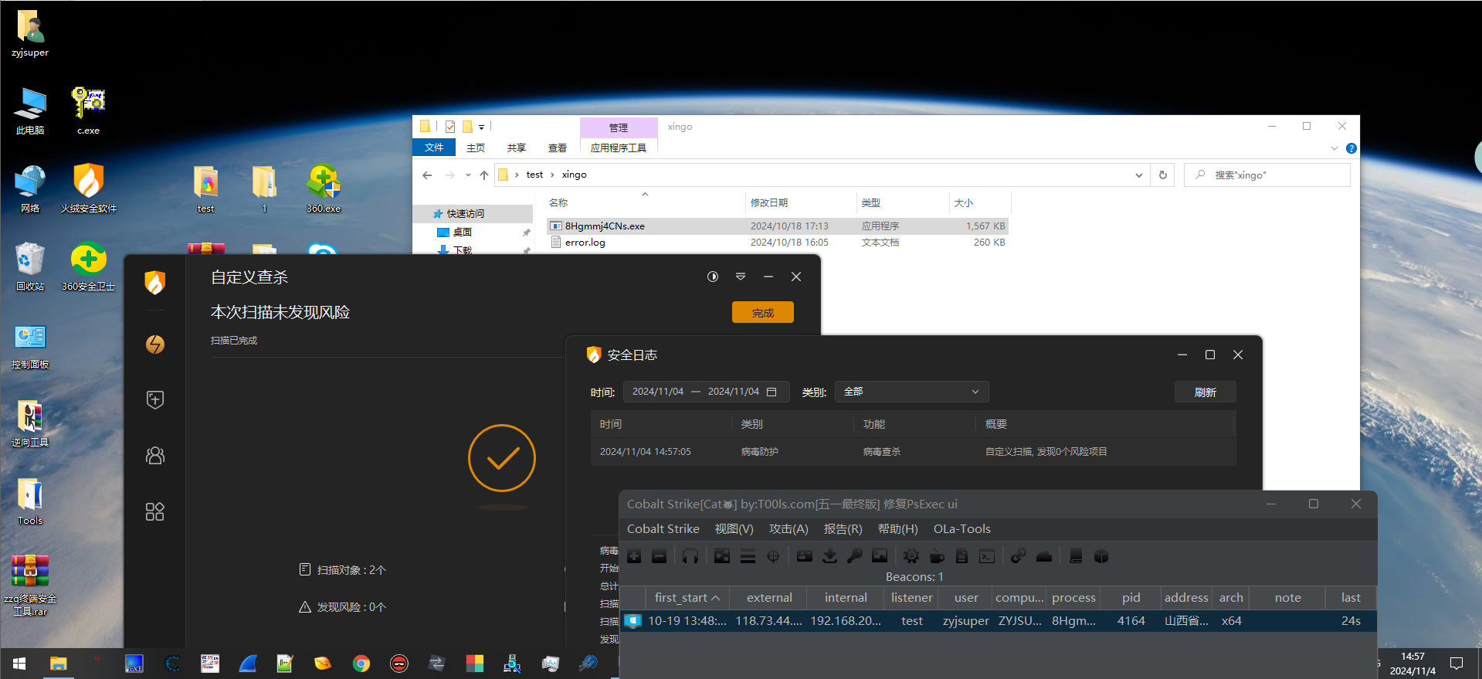This screenshot has height=679, width=1482.
Task: Show target table crosshair icon
Action: tap(773, 556)
